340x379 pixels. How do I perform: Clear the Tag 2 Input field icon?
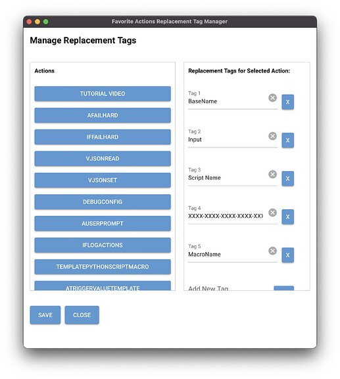pyautogui.click(x=272, y=136)
